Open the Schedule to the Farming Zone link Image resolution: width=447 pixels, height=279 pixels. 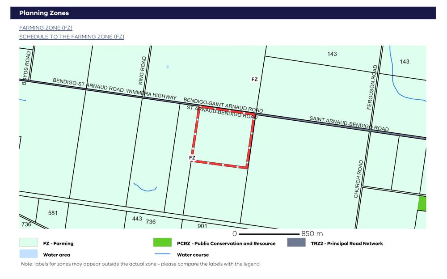pyautogui.click(x=72, y=37)
